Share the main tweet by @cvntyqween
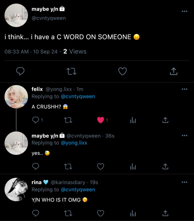 173,71
